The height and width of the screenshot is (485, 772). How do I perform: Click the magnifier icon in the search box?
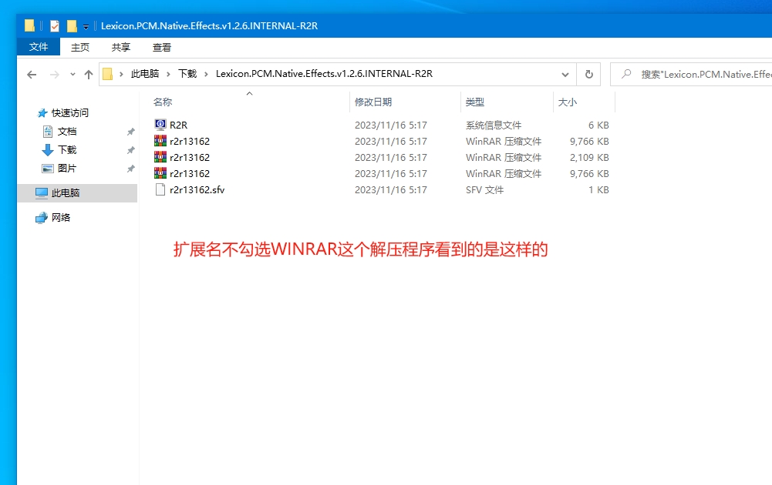(x=626, y=74)
